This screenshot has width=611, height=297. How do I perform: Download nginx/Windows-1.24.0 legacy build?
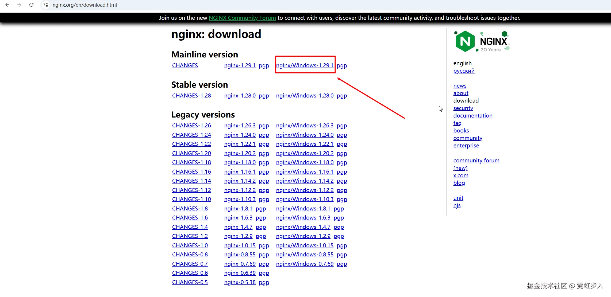305,135
